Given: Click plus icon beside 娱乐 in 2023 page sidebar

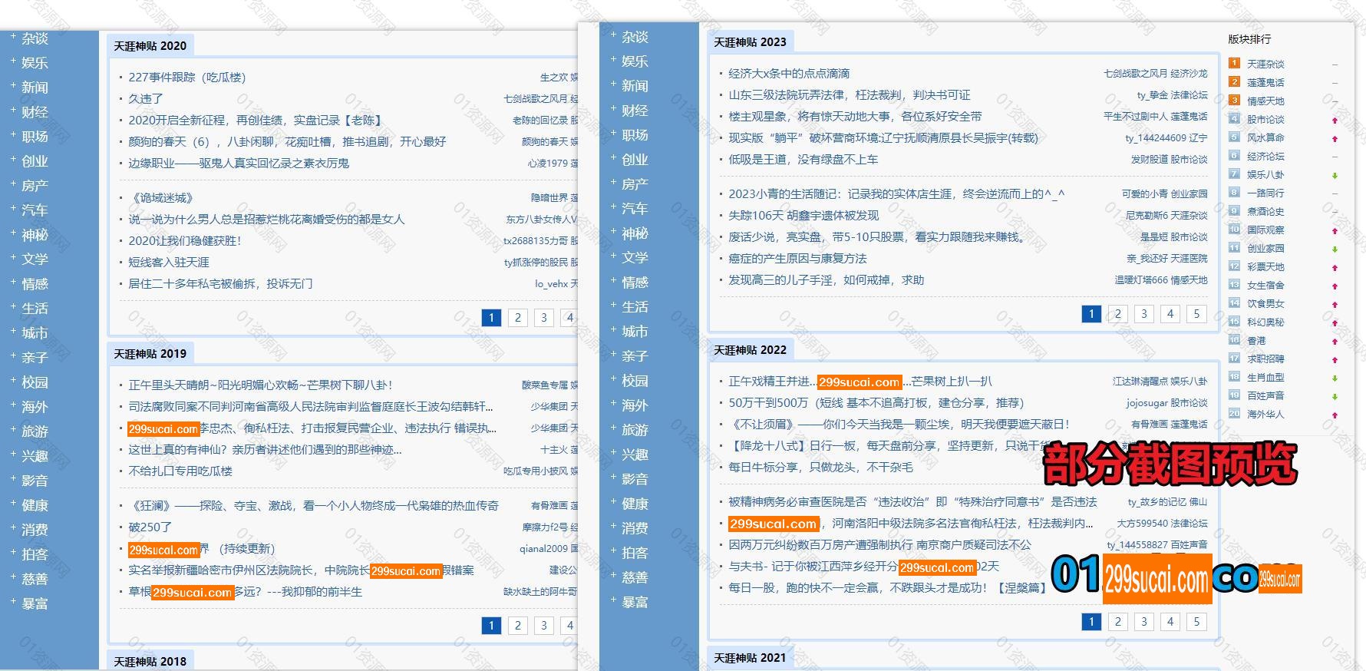Looking at the screenshot, I should coord(613,58).
